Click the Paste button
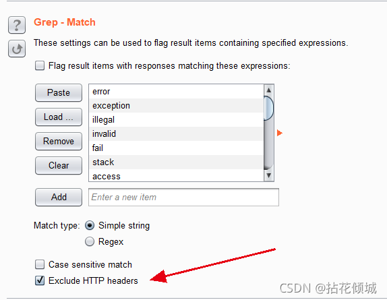Image resolution: width=387 pixels, height=300 pixels. [x=59, y=93]
